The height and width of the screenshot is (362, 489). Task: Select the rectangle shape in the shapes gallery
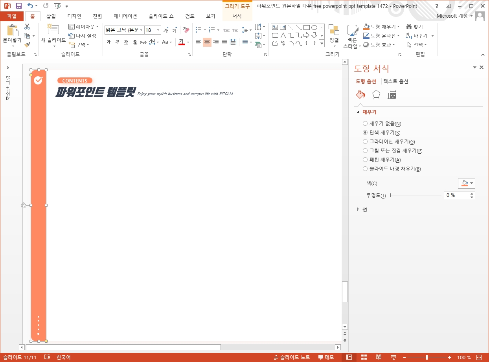[x=307, y=28]
